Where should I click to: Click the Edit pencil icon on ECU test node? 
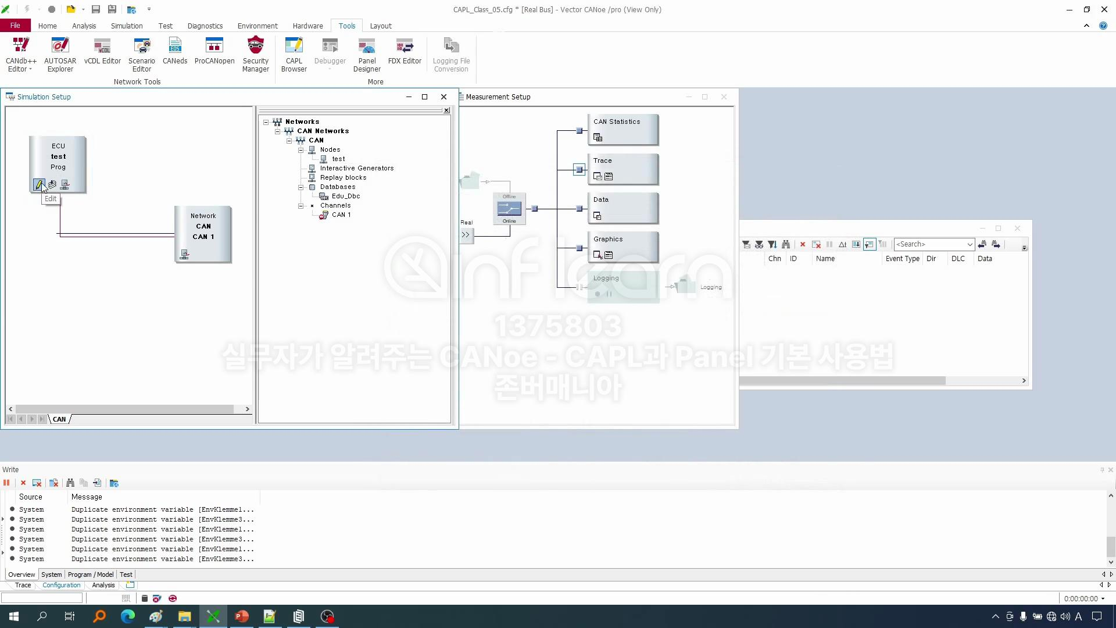point(39,184)
